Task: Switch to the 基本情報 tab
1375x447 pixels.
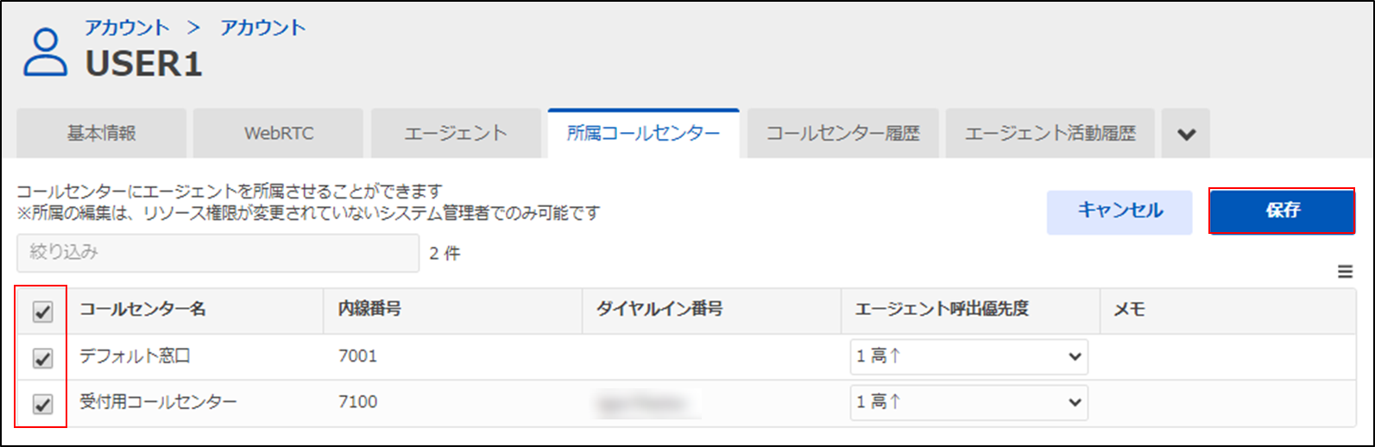Action: [x=102, y=134]
